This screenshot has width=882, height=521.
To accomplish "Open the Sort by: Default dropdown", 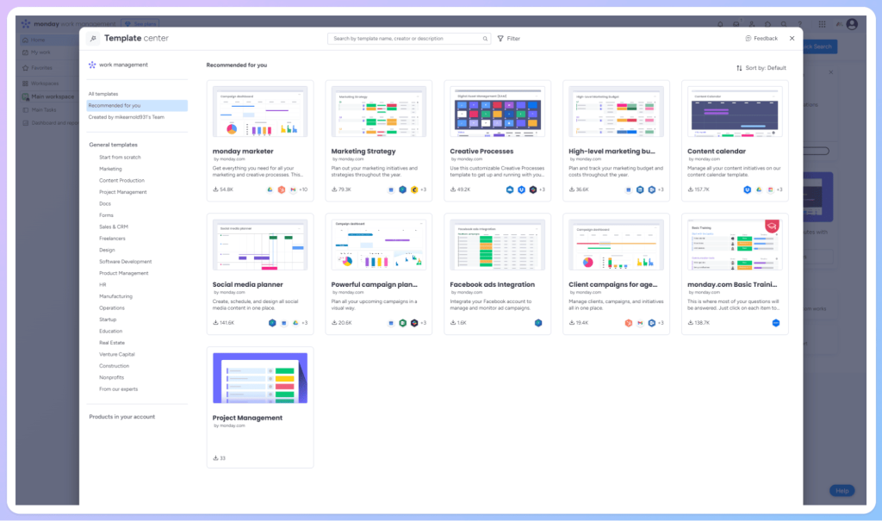I will (x=761, y=68).
